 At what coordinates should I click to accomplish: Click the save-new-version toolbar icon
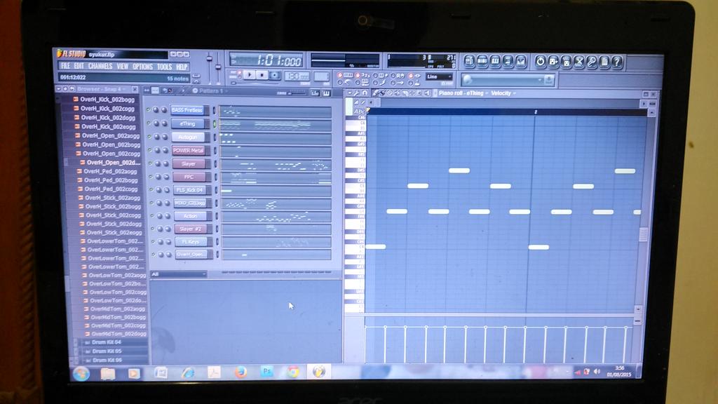click(x=554, y=62)
